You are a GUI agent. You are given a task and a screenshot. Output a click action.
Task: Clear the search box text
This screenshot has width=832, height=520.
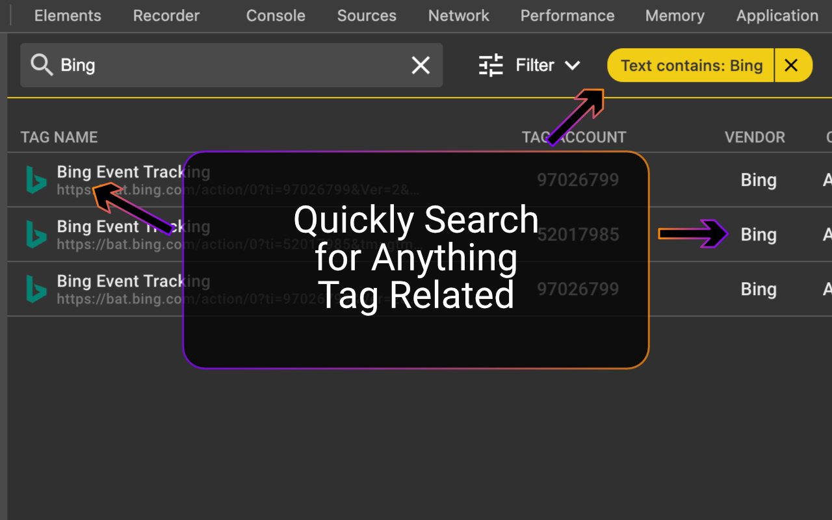click(421, 65)
